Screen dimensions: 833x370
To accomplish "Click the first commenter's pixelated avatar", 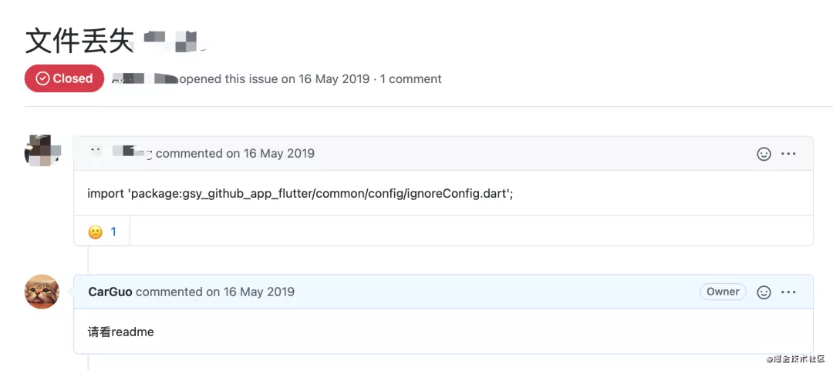I will pos(42,151).
